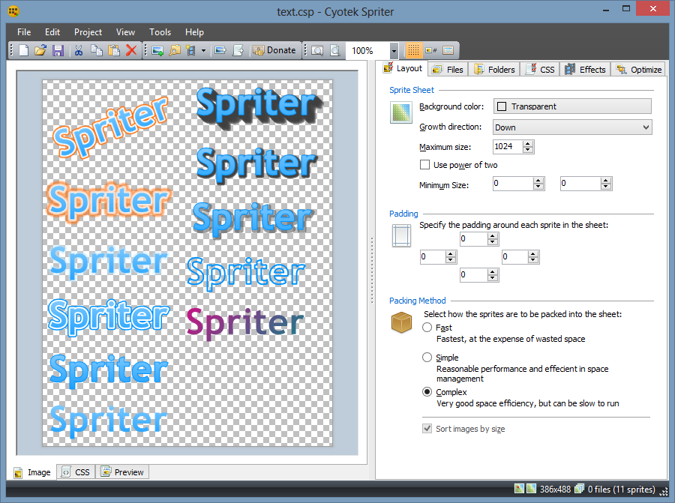Click the first Minimum Size field
This screenshot has width=675, height=503.
(513, 184)
